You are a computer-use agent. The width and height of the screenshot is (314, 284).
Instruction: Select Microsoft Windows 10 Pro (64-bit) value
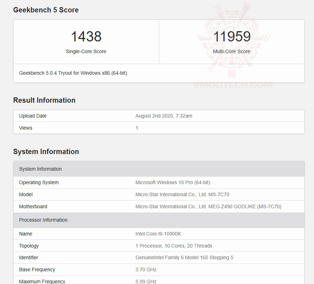(x=173, y=182)
